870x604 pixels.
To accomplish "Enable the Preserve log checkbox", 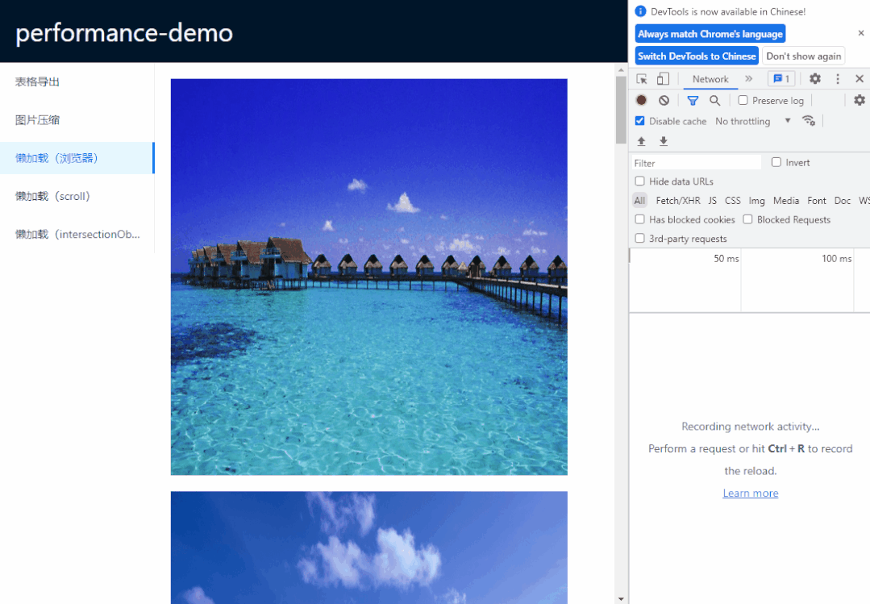I will click(x=743, y=101).
